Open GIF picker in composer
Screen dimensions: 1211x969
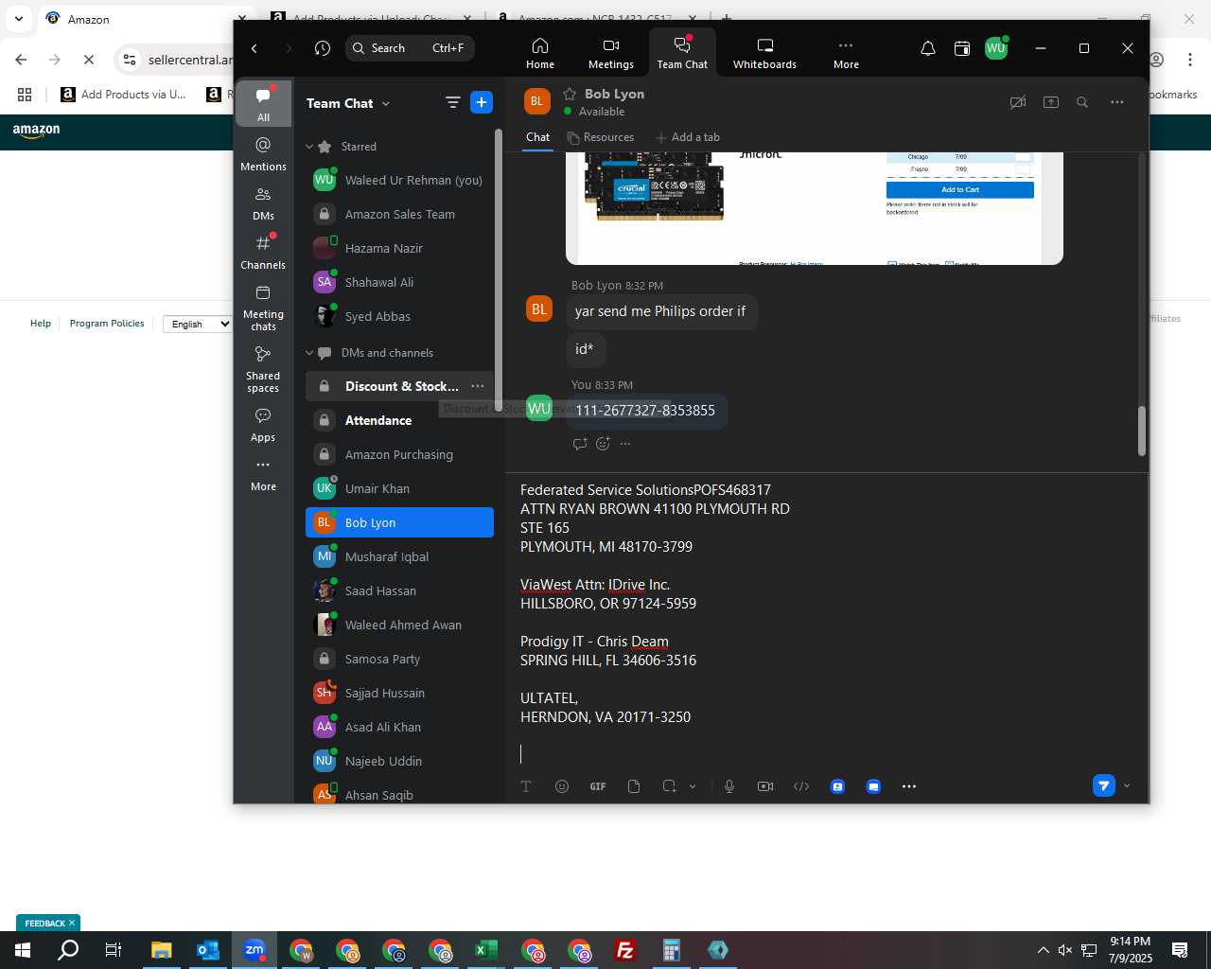pos(598,786)
